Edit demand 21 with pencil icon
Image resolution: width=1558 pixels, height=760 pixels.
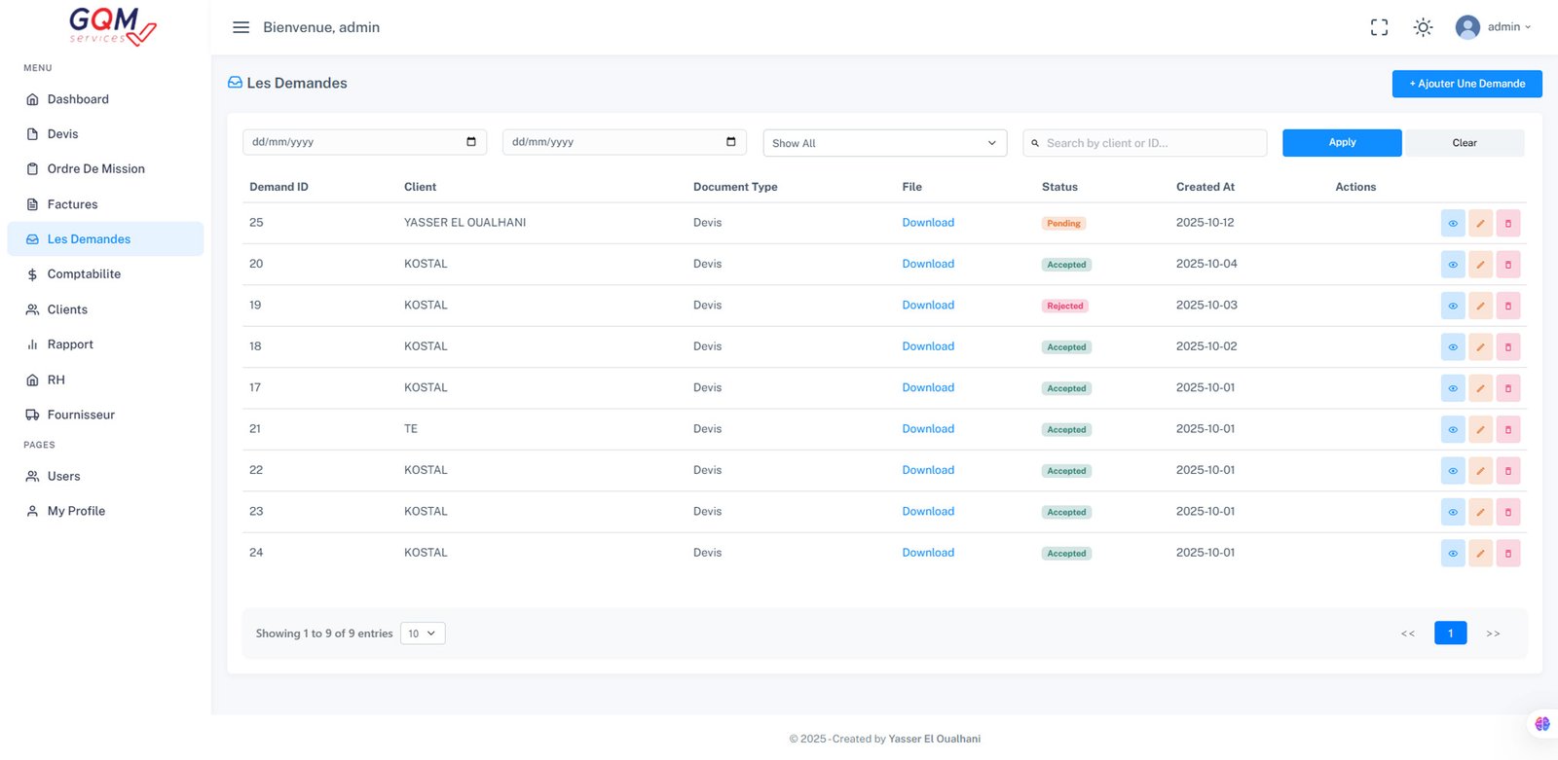(x=1480, y=429)
